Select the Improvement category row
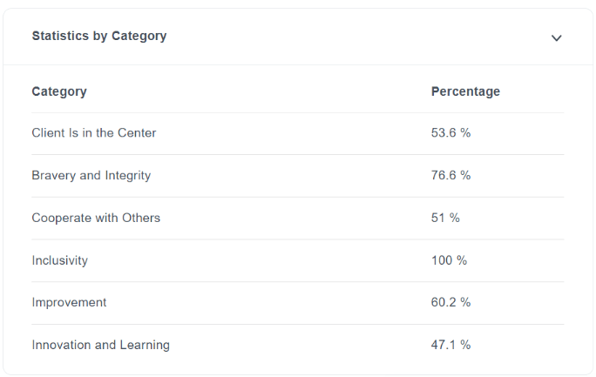596x377 pixels. (298, 303)
